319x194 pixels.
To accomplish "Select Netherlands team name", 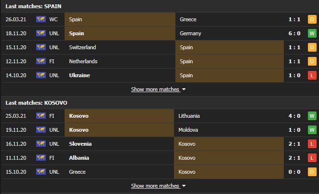I will 83,61.
